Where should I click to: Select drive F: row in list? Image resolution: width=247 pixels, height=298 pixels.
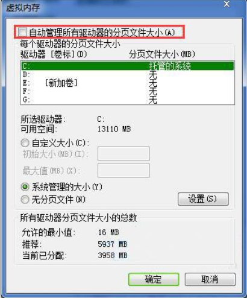pyautogui.click(x=128, y=91)
